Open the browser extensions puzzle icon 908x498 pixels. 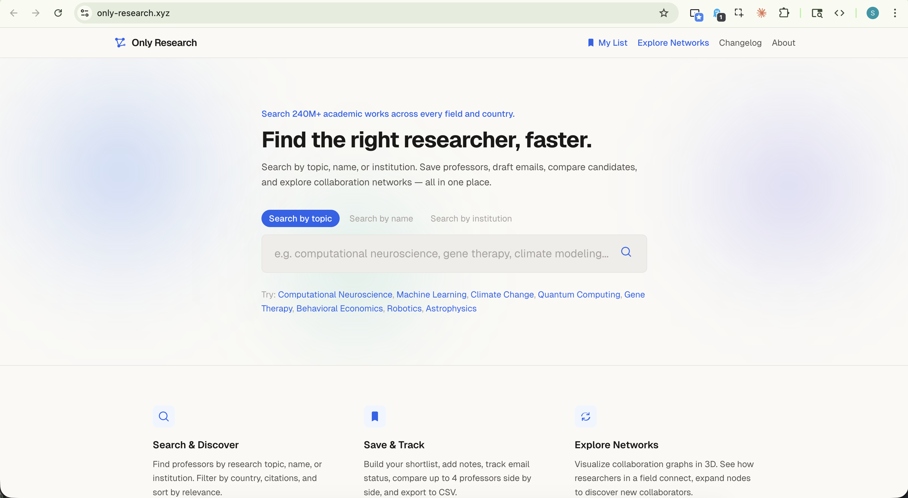[x=784, y=13]
